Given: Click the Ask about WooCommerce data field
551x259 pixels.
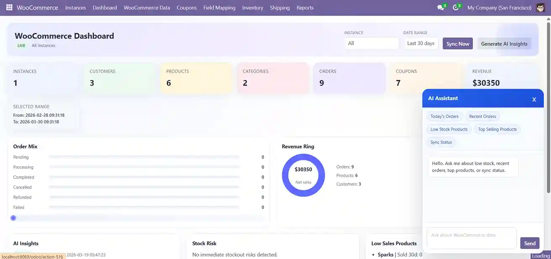Looking at the screenshot, I should pos(471,238).
